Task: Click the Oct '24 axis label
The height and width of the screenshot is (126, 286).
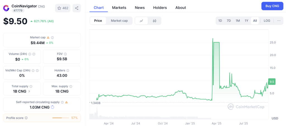Action: coord(163,123)
